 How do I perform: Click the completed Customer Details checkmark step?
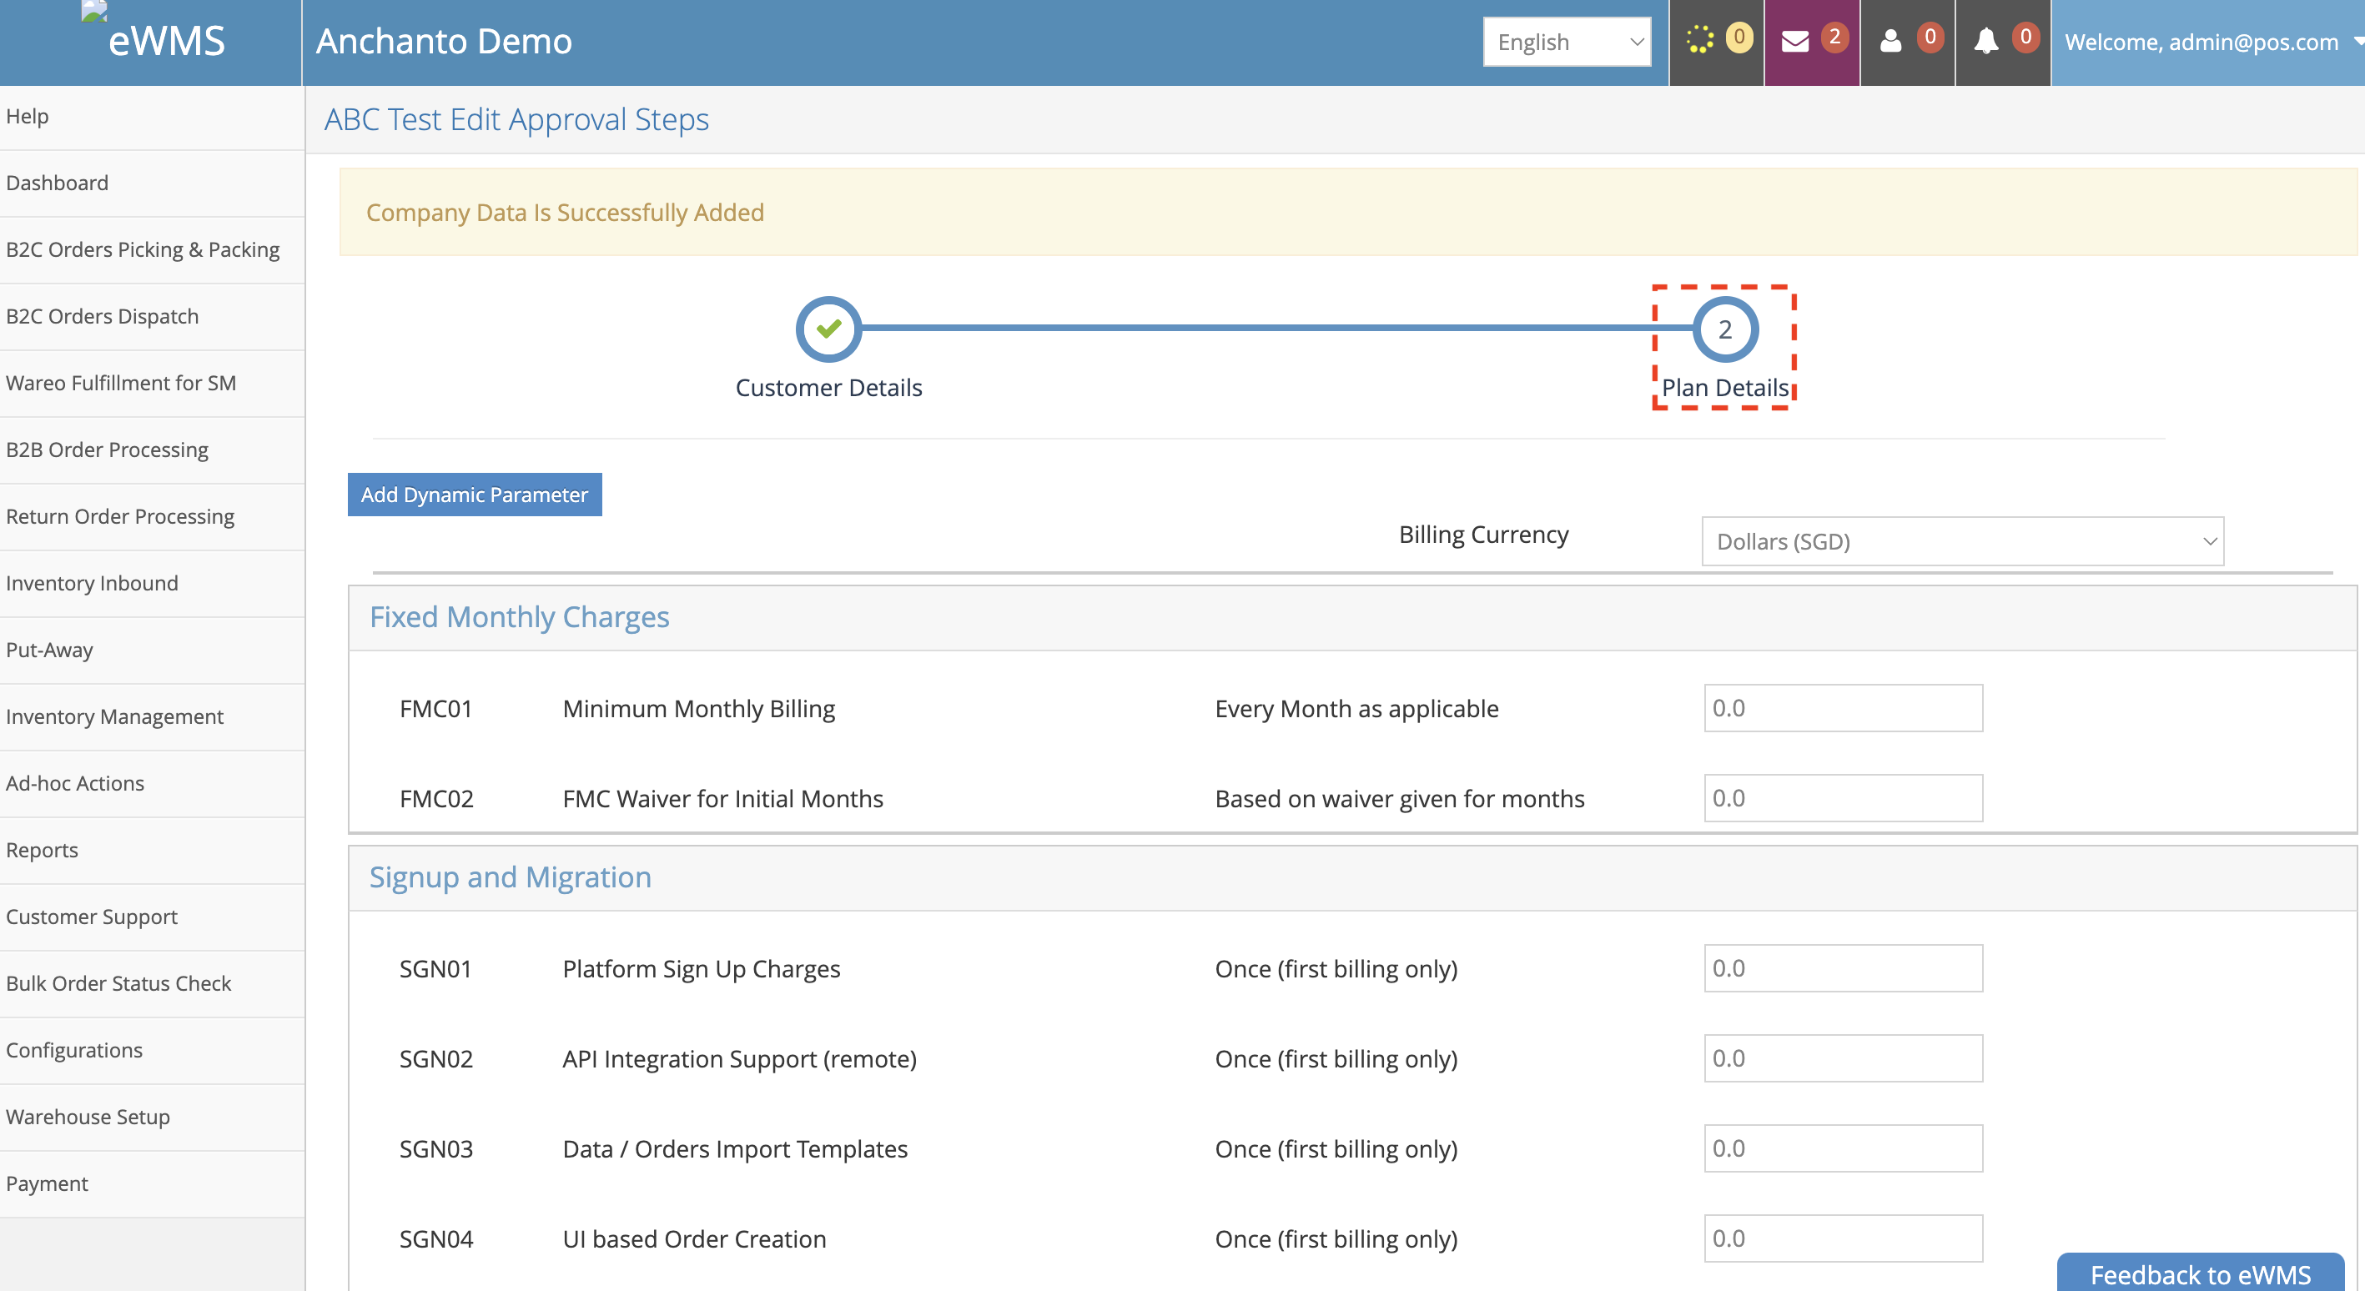click(828, 329)
